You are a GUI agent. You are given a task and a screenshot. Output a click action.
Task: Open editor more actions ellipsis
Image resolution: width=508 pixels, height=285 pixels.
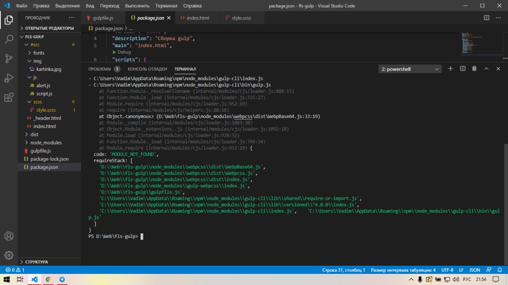(x=498, y=18)
